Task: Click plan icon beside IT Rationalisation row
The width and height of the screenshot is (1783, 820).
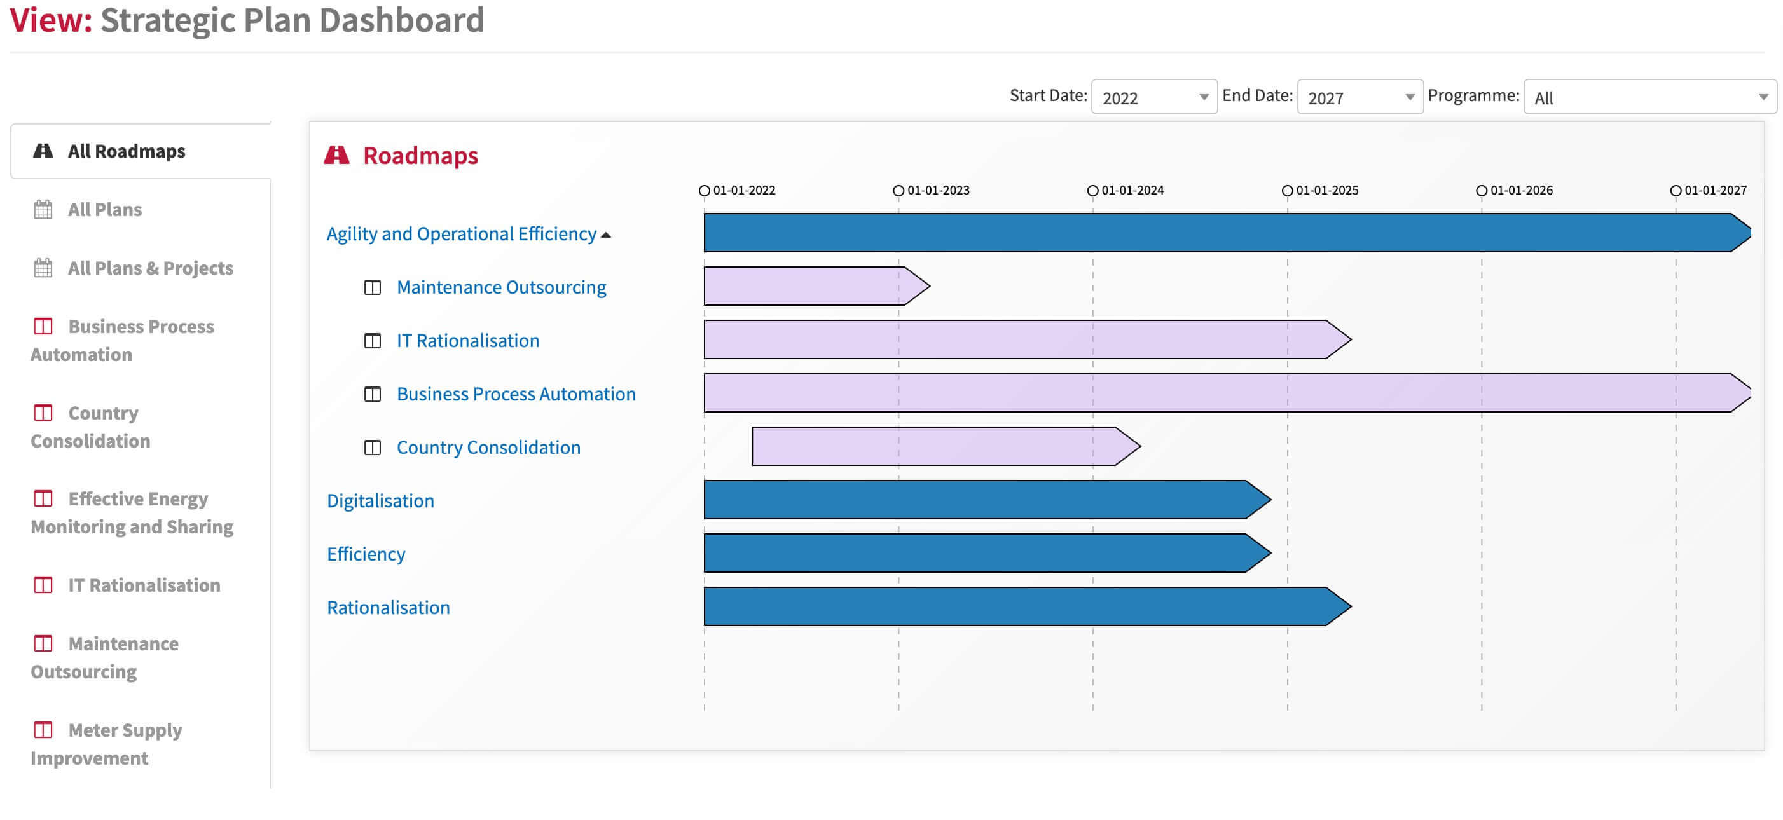Action: pyautogui.click(x=373, y=341)
